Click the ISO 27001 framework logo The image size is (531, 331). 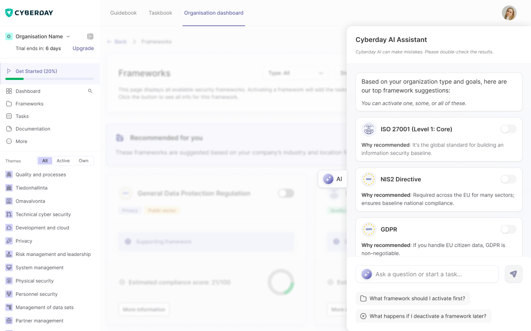click(369, 129)
